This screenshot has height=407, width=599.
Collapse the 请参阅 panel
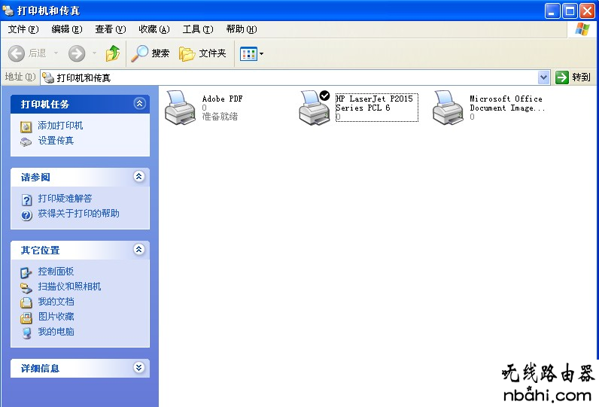139,176
